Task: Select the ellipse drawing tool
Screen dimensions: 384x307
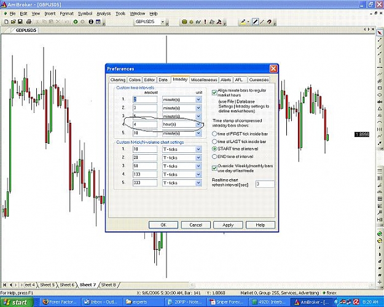Action: (x=380, y=95)
